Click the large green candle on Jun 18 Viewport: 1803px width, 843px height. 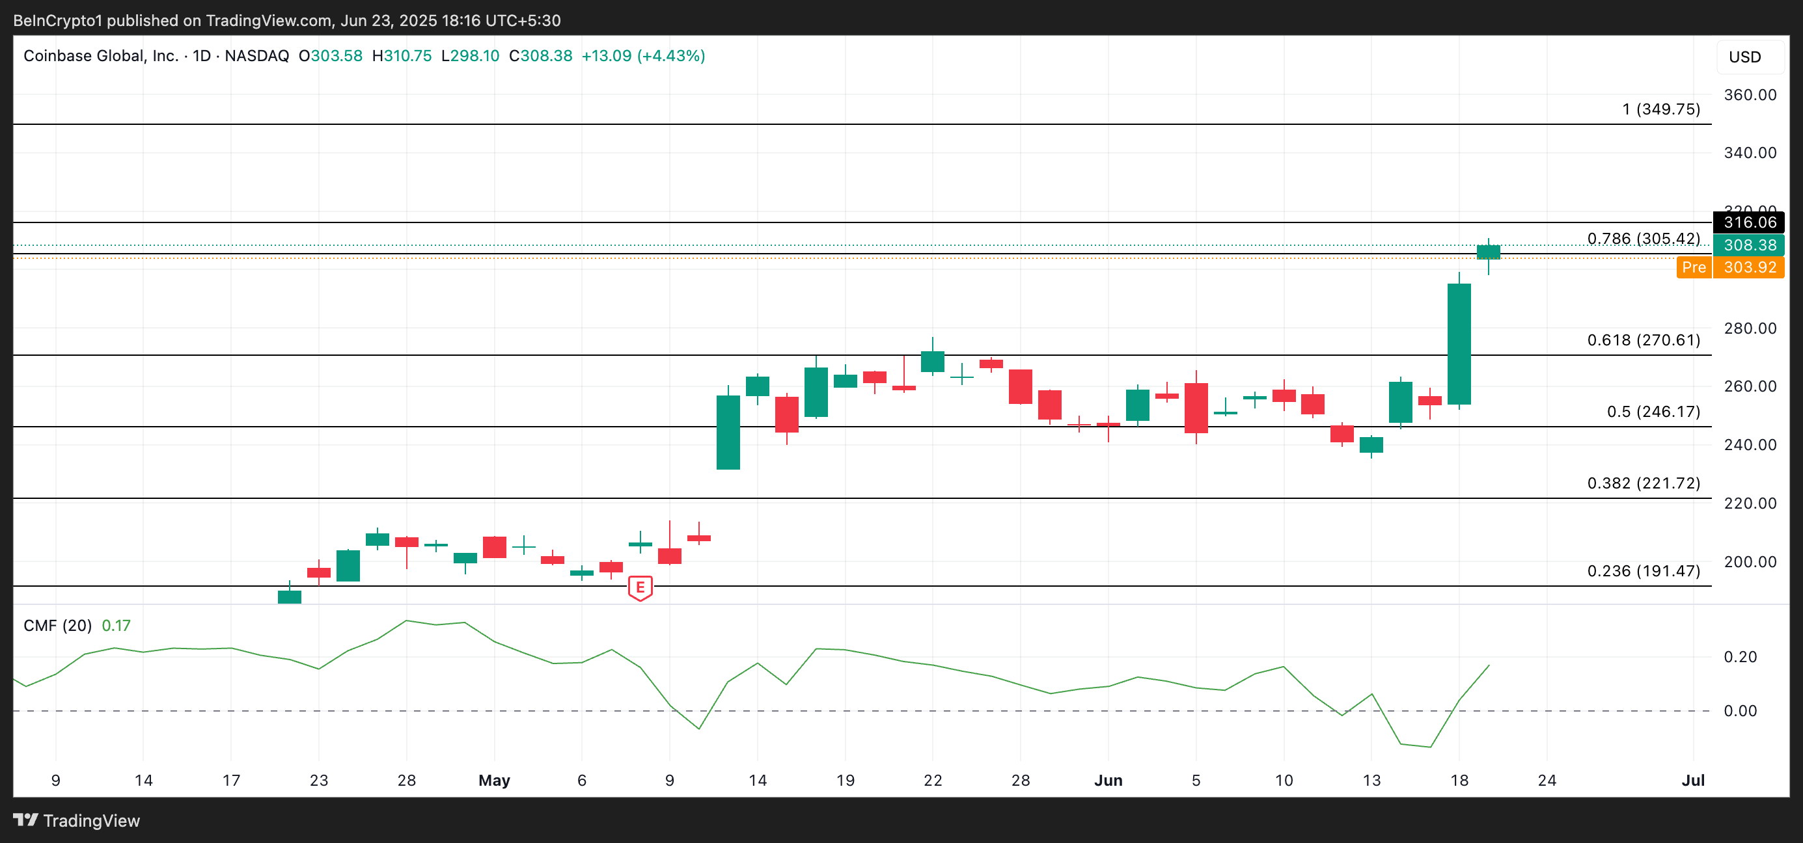[x=1459, y=343]
